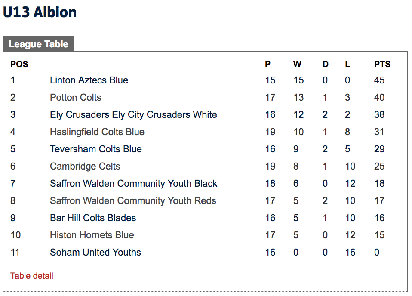Click Histon Hornets Blue team name

[x=92, y=235]
